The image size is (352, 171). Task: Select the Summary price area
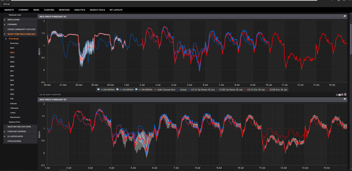point(14,43)
